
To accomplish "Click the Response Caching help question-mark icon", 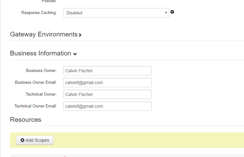I will (x=172, y=12).
